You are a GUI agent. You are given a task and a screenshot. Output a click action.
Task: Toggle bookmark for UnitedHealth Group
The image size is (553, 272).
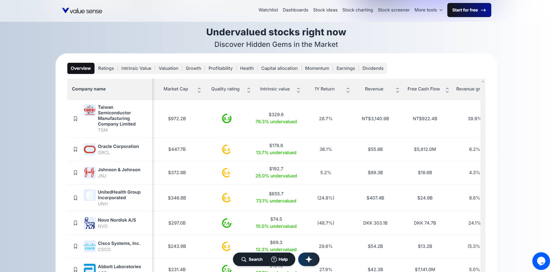[76, 198]
